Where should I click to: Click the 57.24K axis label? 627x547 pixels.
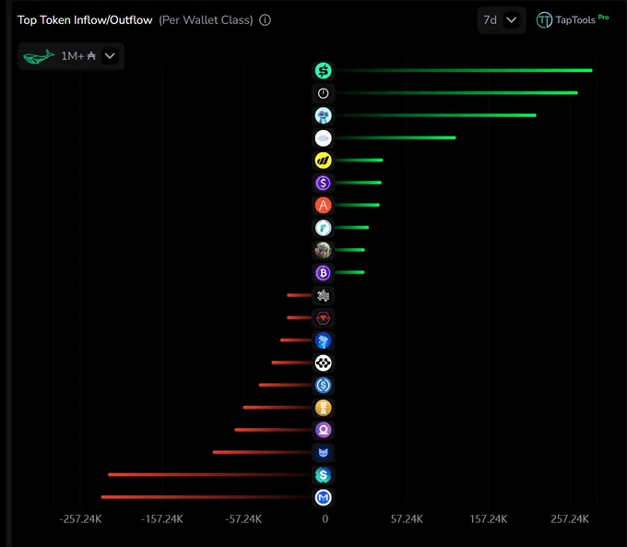407,519
